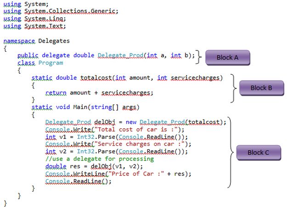Click the 'int v2 = Int32.Parse' line
The width and height of the screenshot is (287, 208).
[x=117, y=152]
